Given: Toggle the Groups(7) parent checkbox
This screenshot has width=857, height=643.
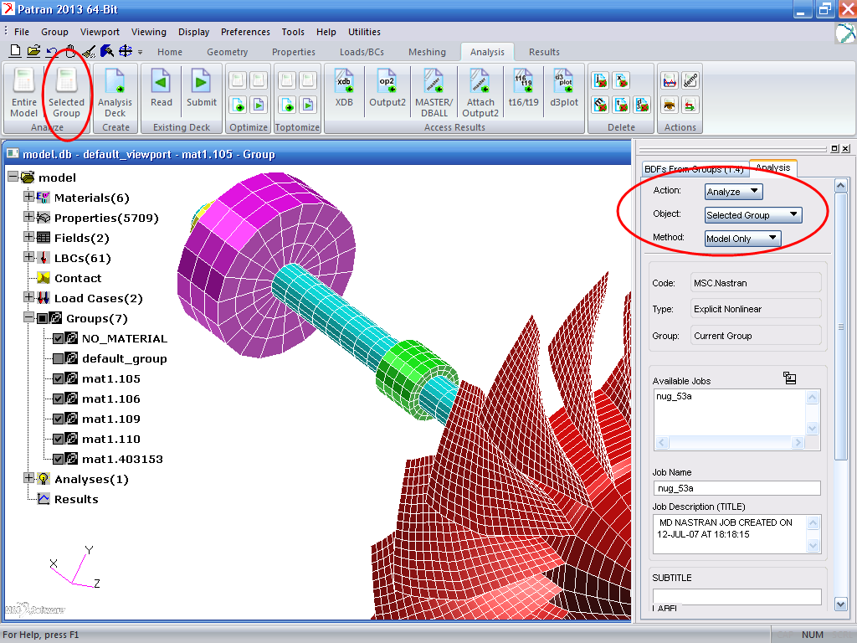Looking at the screenshot, I should 42,318.
